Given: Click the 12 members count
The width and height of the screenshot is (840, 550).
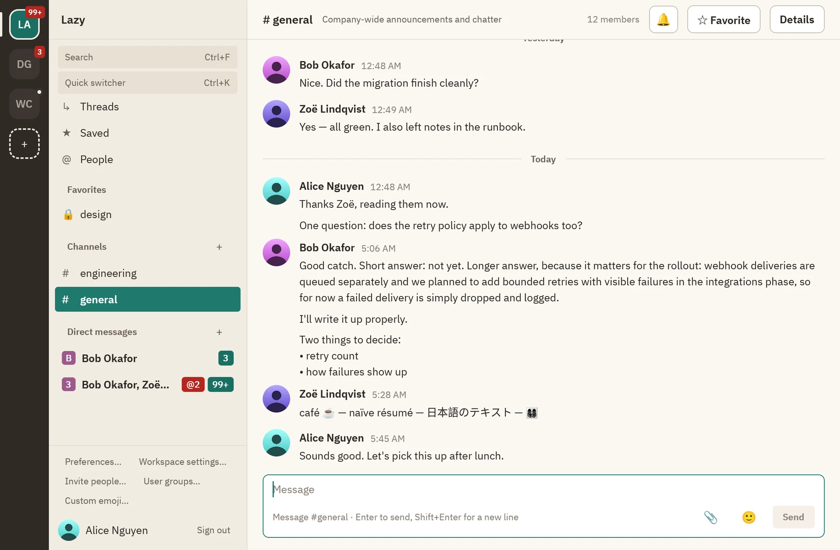Looking at the screenshot, I should 613,20.
